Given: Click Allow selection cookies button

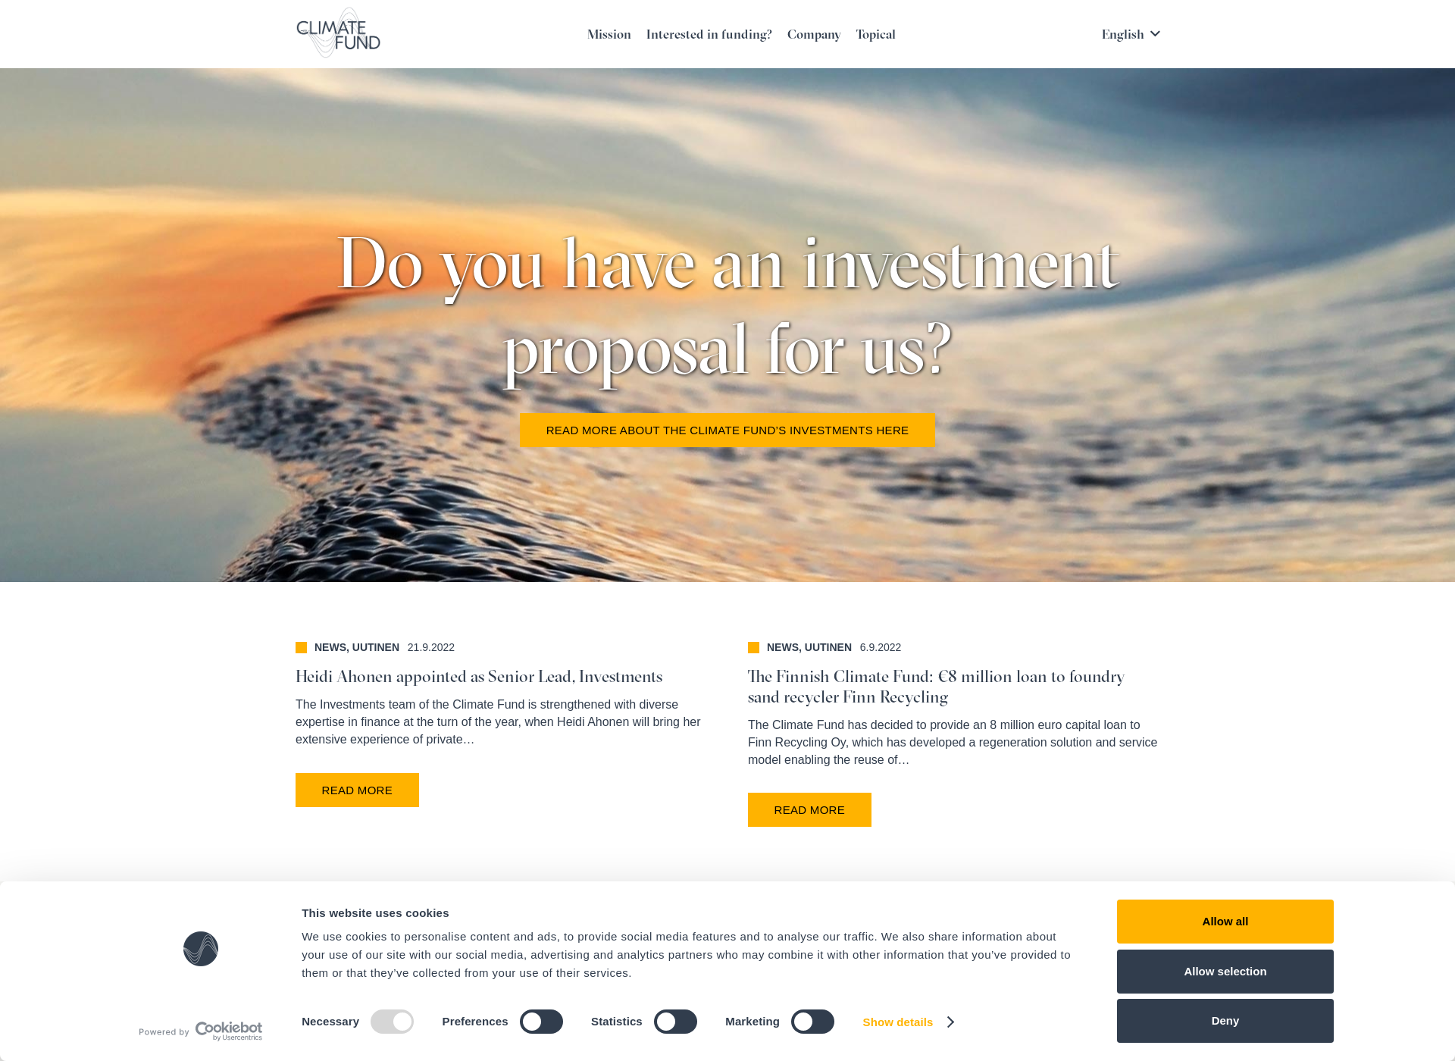Looking at the screenshot, I should [1225, 972].
